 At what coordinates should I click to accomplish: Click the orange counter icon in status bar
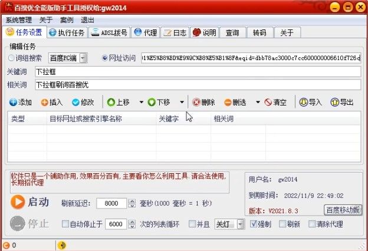pos(6,245)
